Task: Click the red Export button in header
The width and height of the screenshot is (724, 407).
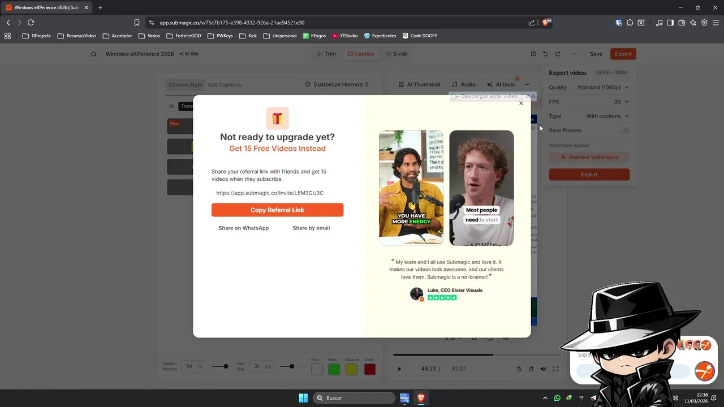Action: pos(623,54)
